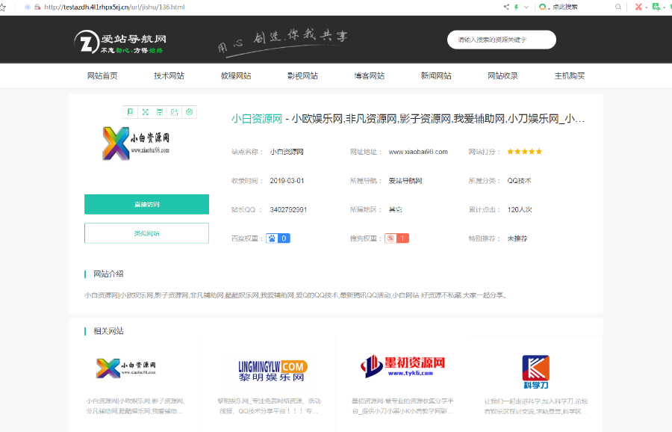
Task: Open the 科学刀 related site logo
Action: click(x=535, y=371)
